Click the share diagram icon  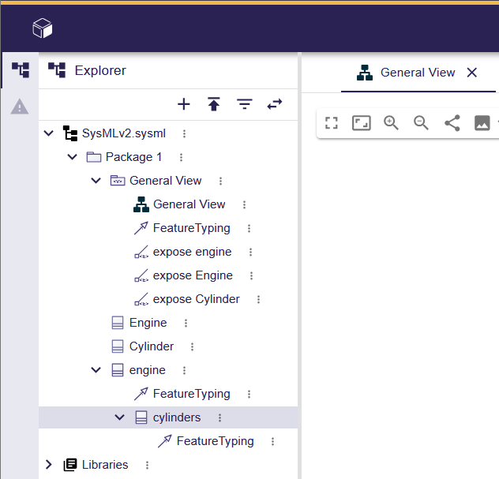pos(452,123)
